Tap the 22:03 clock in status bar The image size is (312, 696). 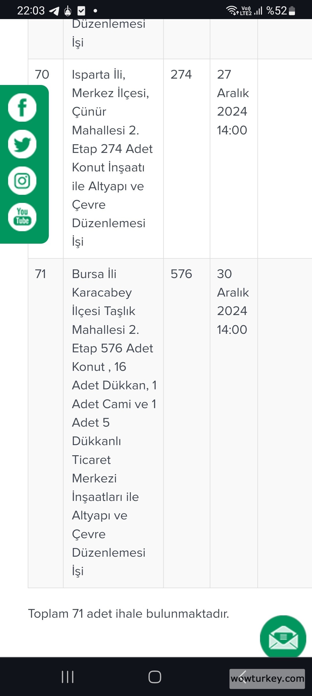31,11
